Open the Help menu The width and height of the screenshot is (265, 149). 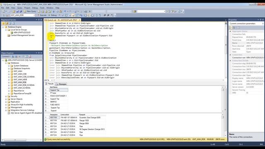tap(57, 8)
